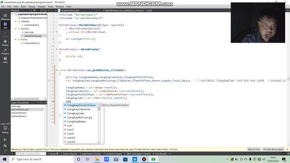Image resolution: width=290 pixels, height=163 pixels.
Task: Click the volume icon in system tray
Action: click(x=264, y=159)
